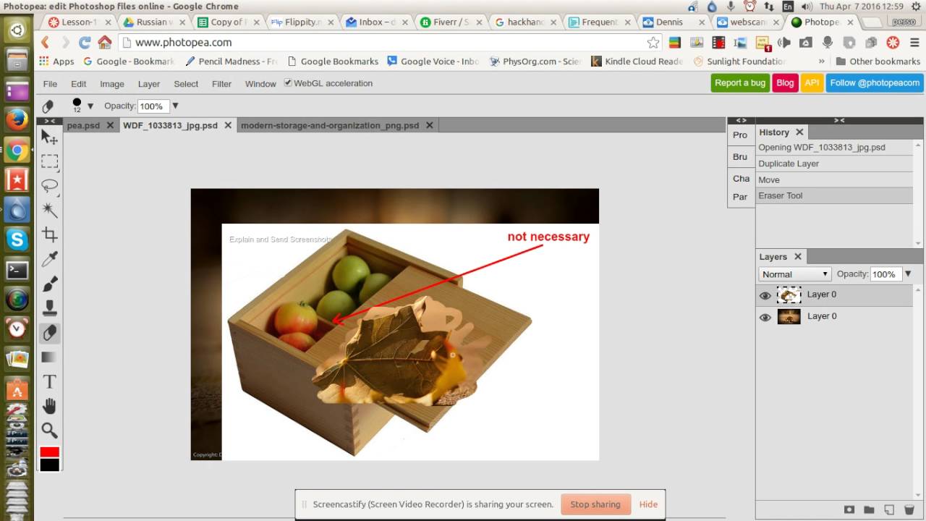Select the Clone Stamp tool
Image resolution: width=926 pixels, height=521 pixels.
[x=49, y=308]
